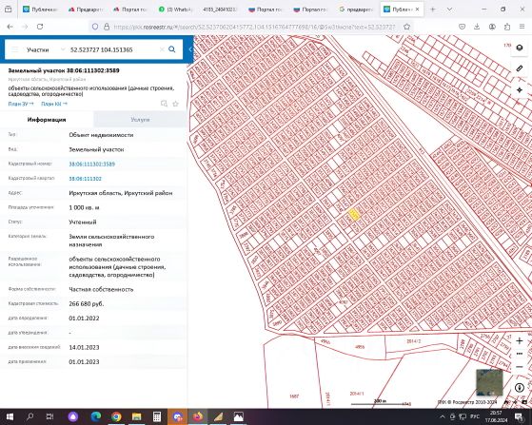Screen dimensions: 532x425
Task: Open the hamburger menu in search panel
Action: click(14, 49)
